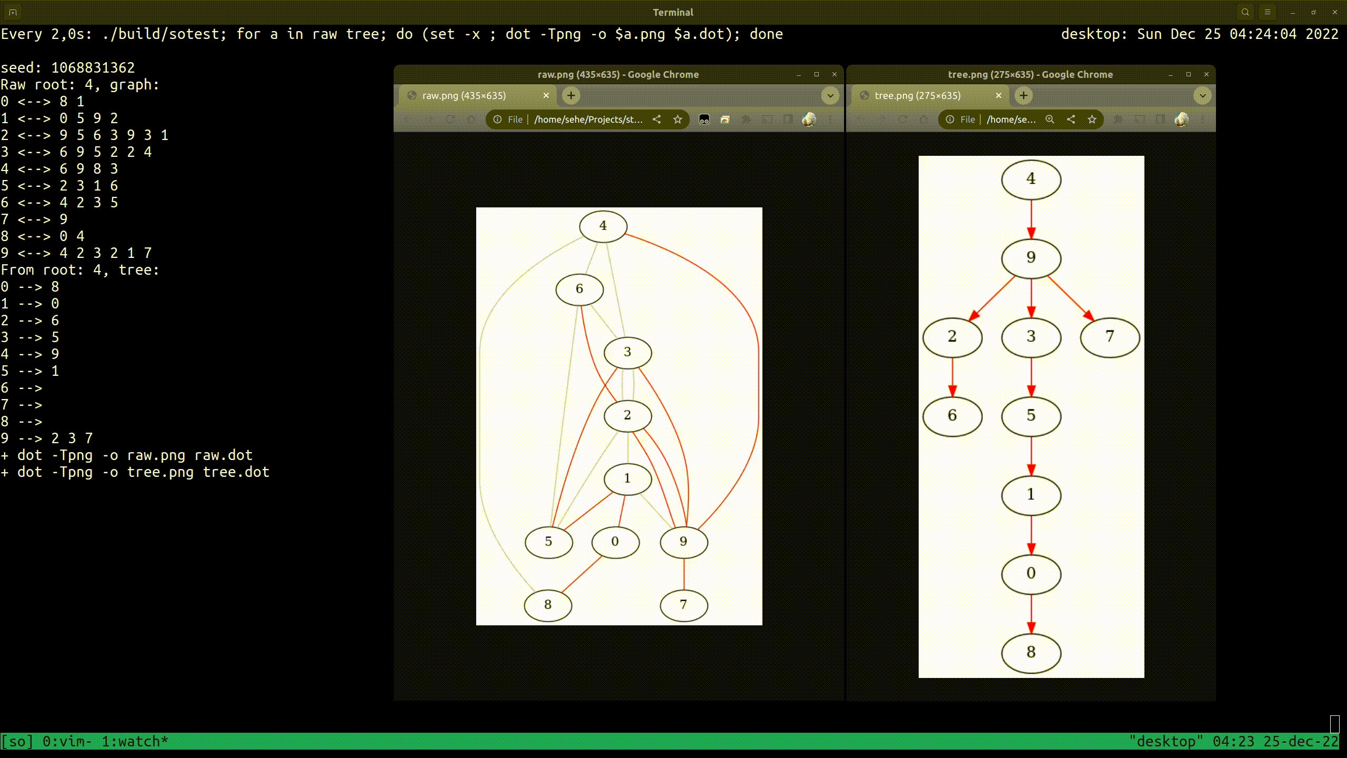The height and width of the screenshot is (758, 1347).
Task: Click the star icon in tree.png window
Action: (1092, 119)
